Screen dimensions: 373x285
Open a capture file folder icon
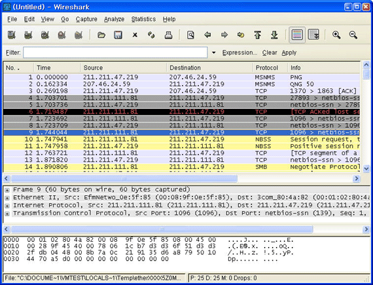coord(101,35)
